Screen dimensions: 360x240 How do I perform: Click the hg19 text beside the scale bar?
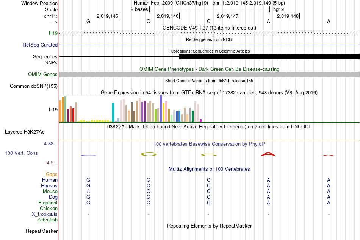coord(279,9)
